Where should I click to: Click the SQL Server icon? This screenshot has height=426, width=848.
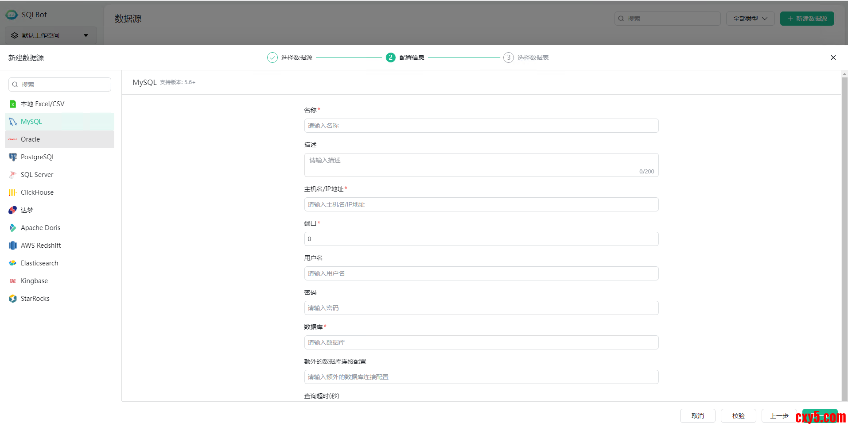click(x=13, y=175)
